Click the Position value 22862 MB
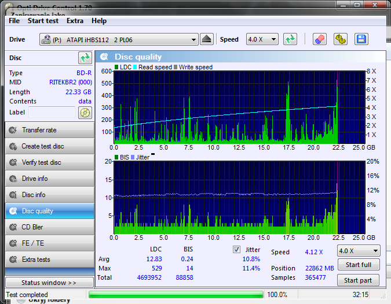The width and height of the screenshot is (391, 304). coord(319,268)
